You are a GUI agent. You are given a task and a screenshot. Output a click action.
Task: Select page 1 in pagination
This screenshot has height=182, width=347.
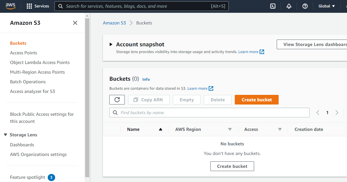pos(327,113)
